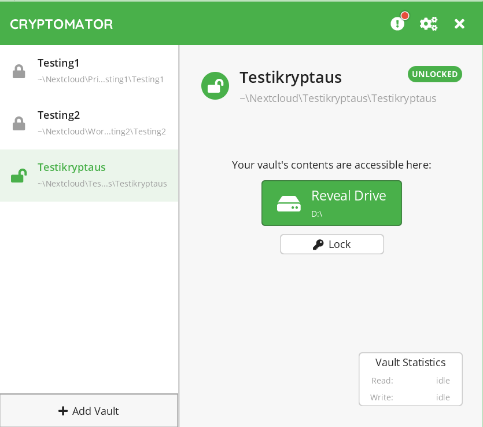Click the Testing1 vault path text

point(101,79)
